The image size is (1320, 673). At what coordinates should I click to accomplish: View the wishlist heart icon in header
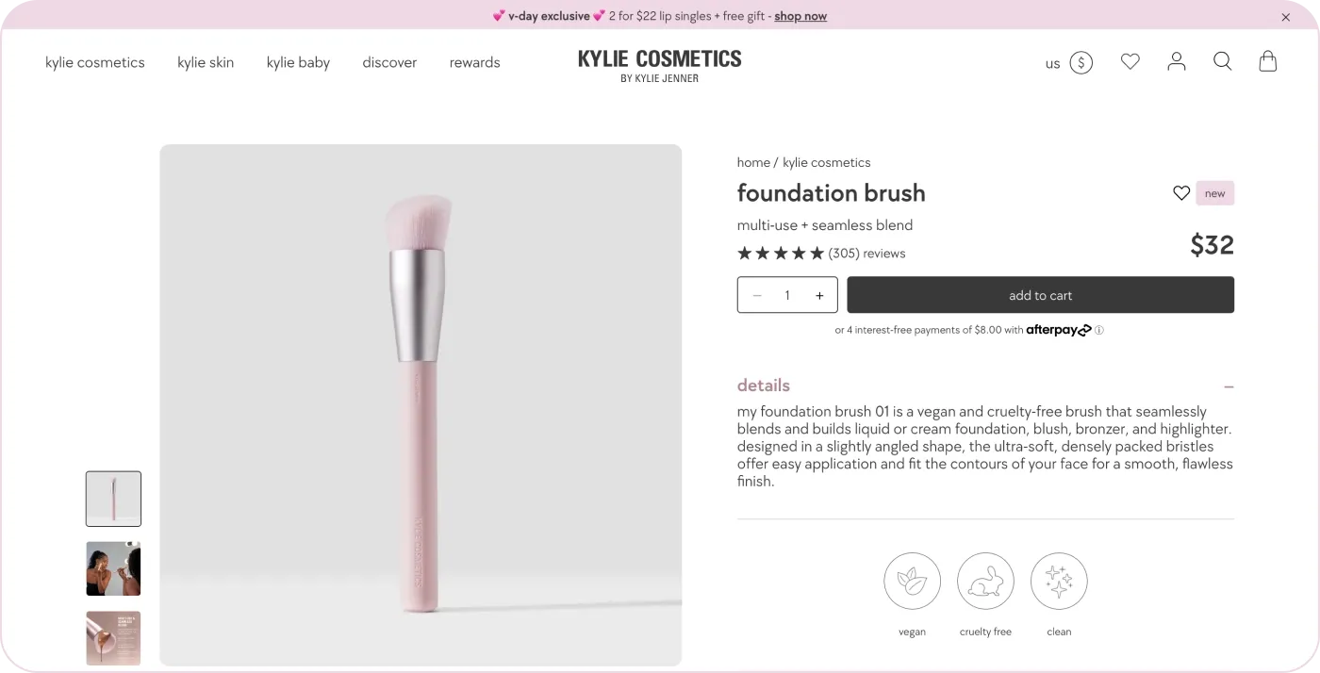coord(1130,60)
